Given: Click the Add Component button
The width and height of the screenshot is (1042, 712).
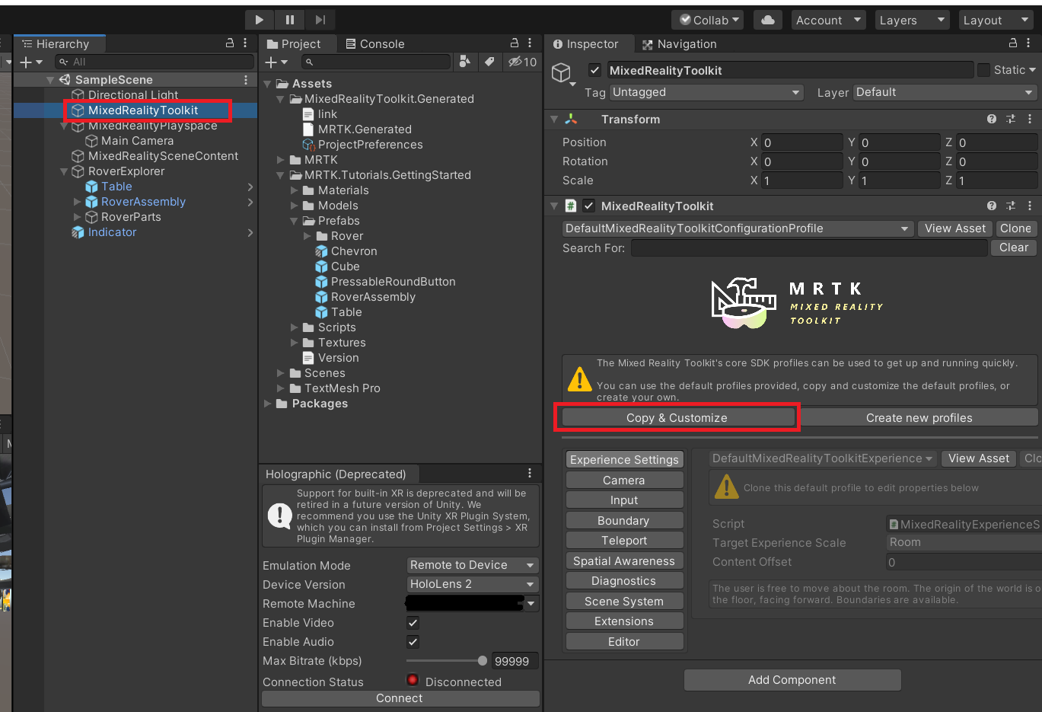Looking at the screenshot, I should (x=792, y=680).
